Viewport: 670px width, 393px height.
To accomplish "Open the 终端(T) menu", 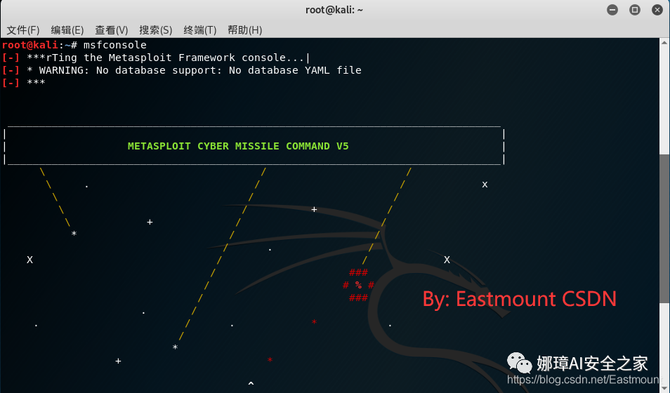I will [200, 30].
